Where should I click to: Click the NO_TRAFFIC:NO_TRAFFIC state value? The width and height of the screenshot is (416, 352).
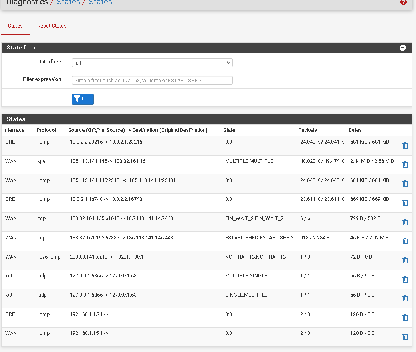pos(255,257)
